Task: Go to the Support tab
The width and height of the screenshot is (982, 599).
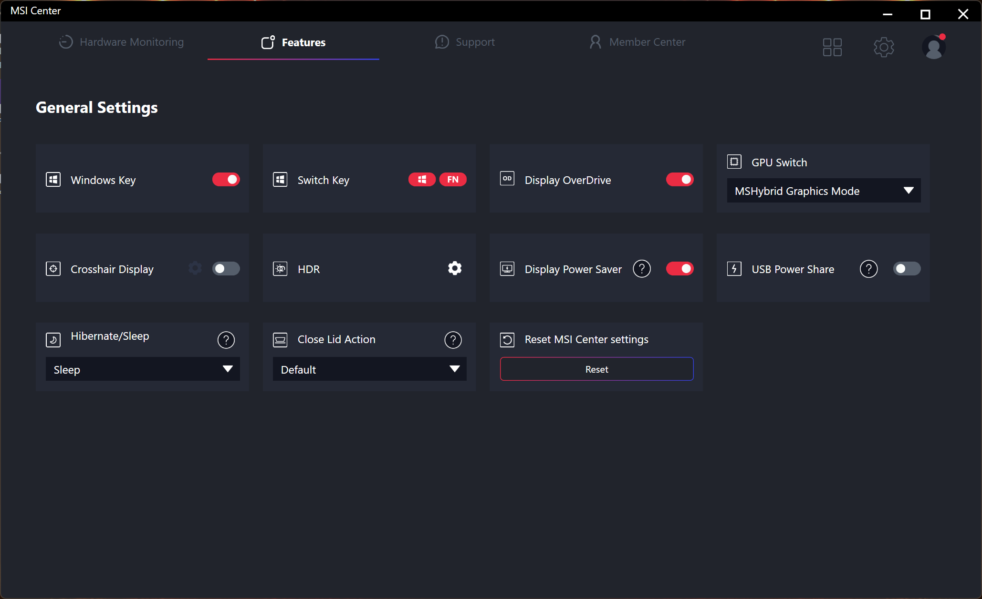Action: point(465,42)
